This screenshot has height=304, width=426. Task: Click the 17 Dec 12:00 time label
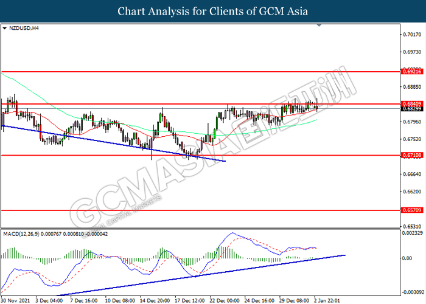[190, 300]
